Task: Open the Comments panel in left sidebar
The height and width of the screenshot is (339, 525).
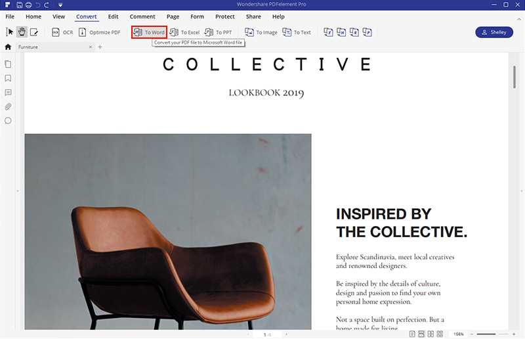Action: click(8, 93)
